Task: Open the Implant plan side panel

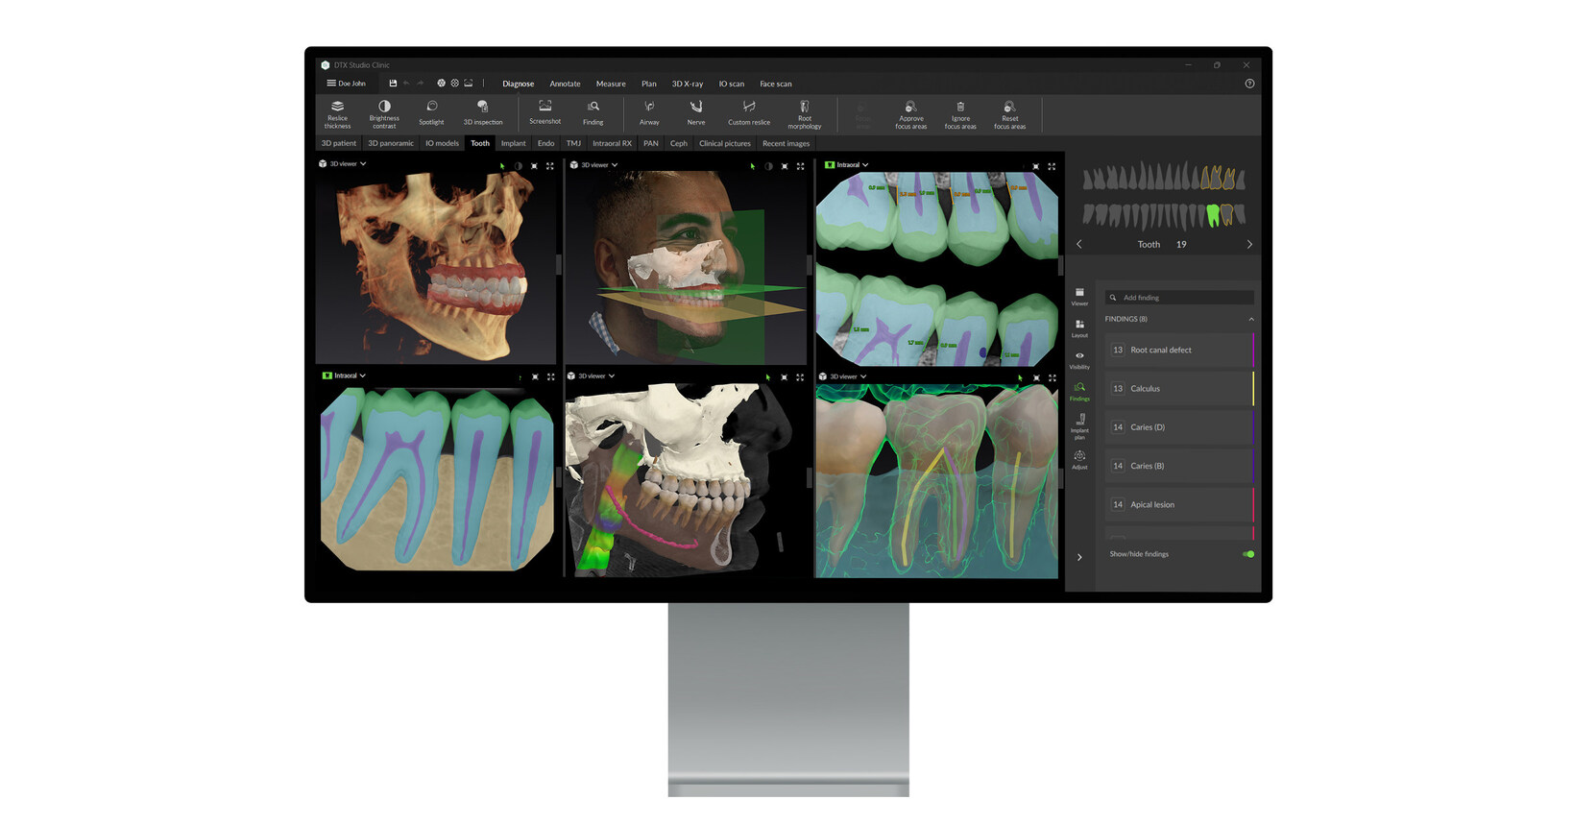Action: (1079, 424)
